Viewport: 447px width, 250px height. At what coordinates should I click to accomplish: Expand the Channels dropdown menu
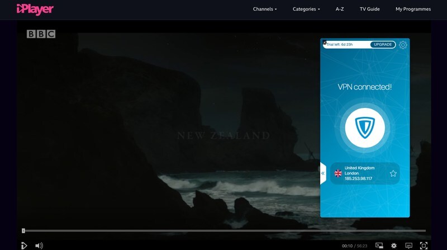click(x=265, y=9)
